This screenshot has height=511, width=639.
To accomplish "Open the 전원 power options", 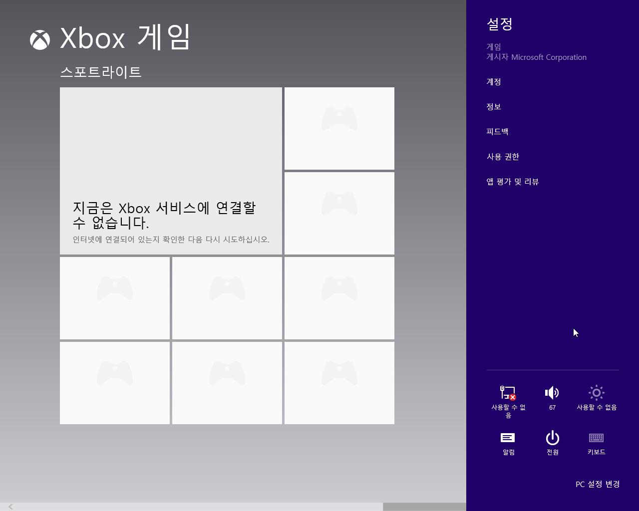I will 552,438.
